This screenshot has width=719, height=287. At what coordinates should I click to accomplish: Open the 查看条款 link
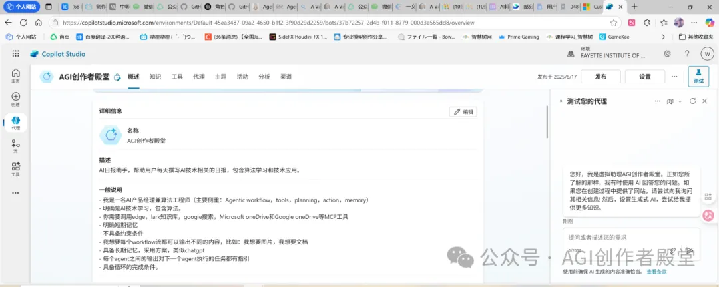(x=656, y=272)
